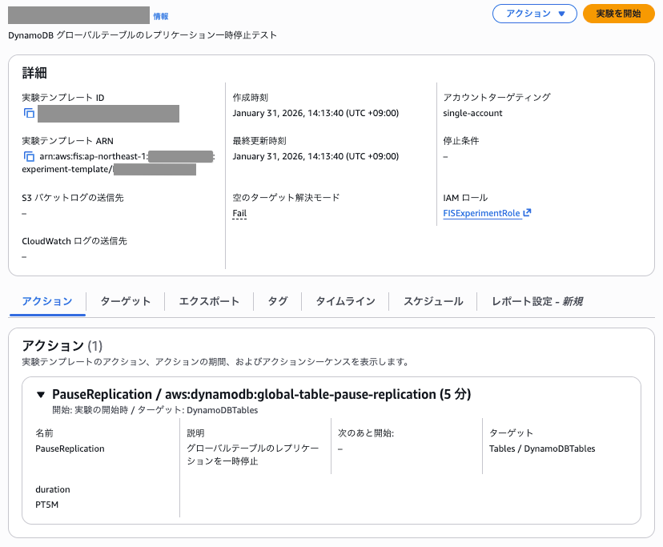This screenshot has width=663, height=547.
Task: Open the アクション dropdown menu
Action: tap(534, 14)
